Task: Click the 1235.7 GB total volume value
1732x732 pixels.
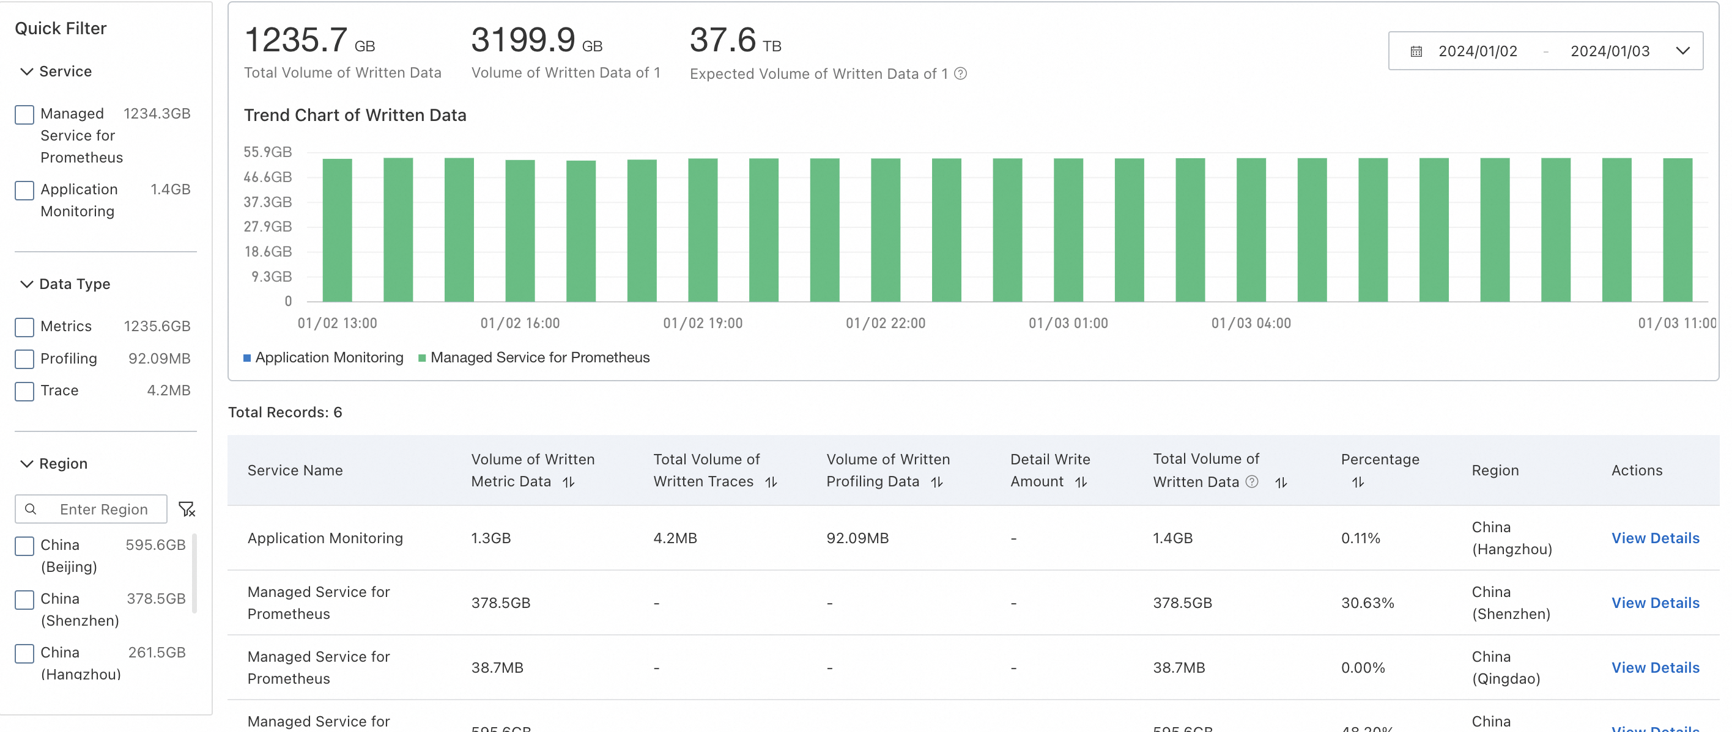Action: pyautogui.click(x=309, y=40)
